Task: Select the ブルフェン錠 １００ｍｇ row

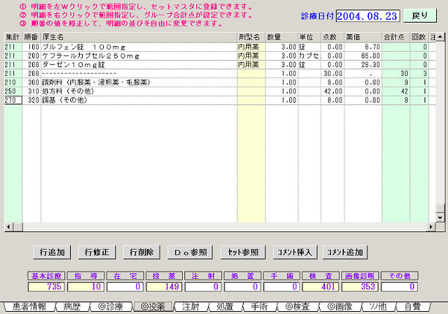Action: (x=139, y=46)
